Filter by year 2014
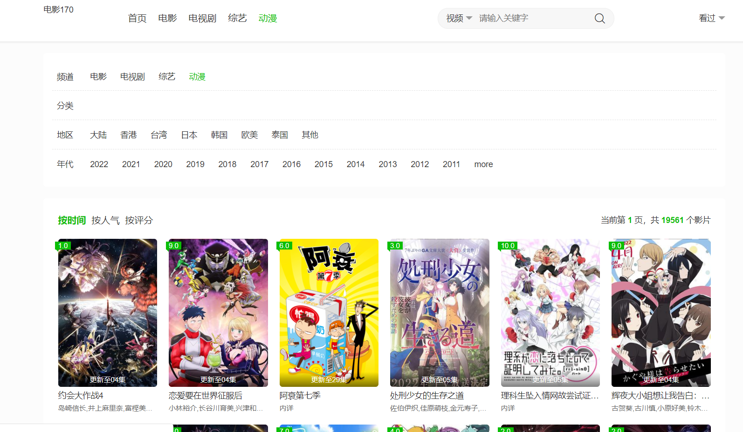Screen dimensions: 743x432 tap(356, 164)
